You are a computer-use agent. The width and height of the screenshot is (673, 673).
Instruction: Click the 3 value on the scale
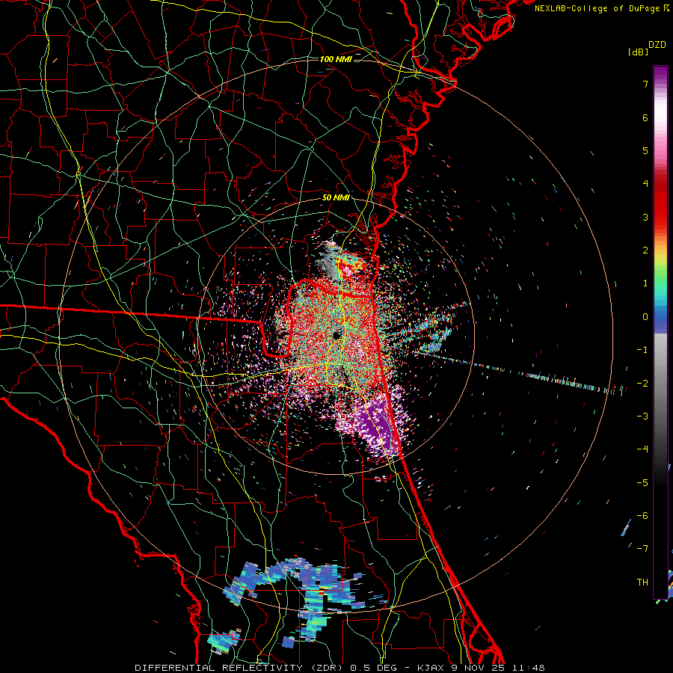pyautogui.click(x=645, y=217)
